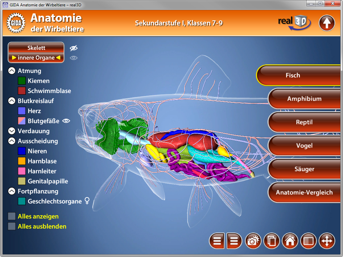
Task: Select the Amphibium tab
Action: pos(304,99)
